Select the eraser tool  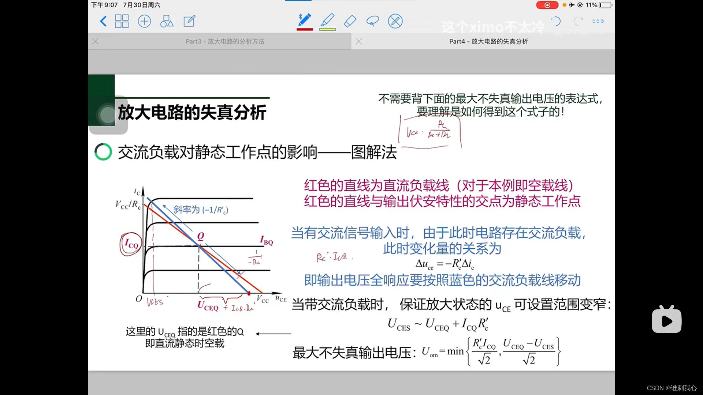click(350, 21)
